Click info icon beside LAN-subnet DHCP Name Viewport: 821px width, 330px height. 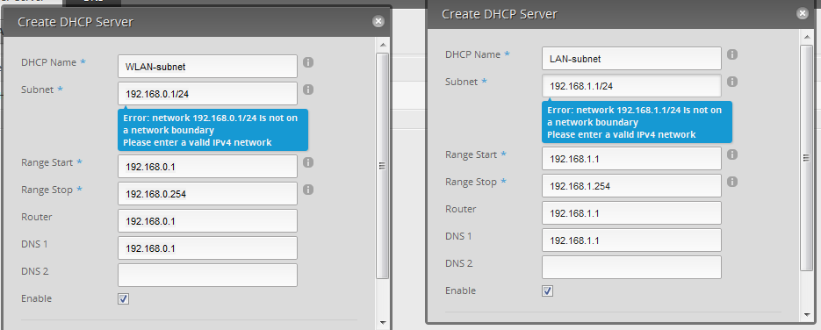click(732, 54)
